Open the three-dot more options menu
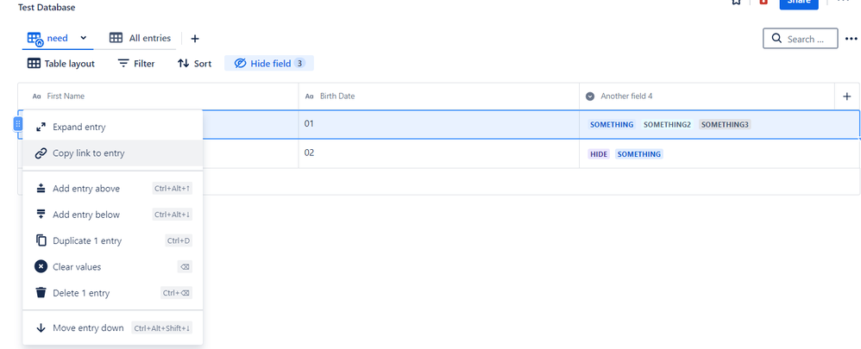 [852, 39]
